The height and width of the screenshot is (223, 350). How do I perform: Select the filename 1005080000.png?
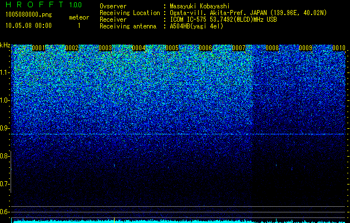[29, 15]
